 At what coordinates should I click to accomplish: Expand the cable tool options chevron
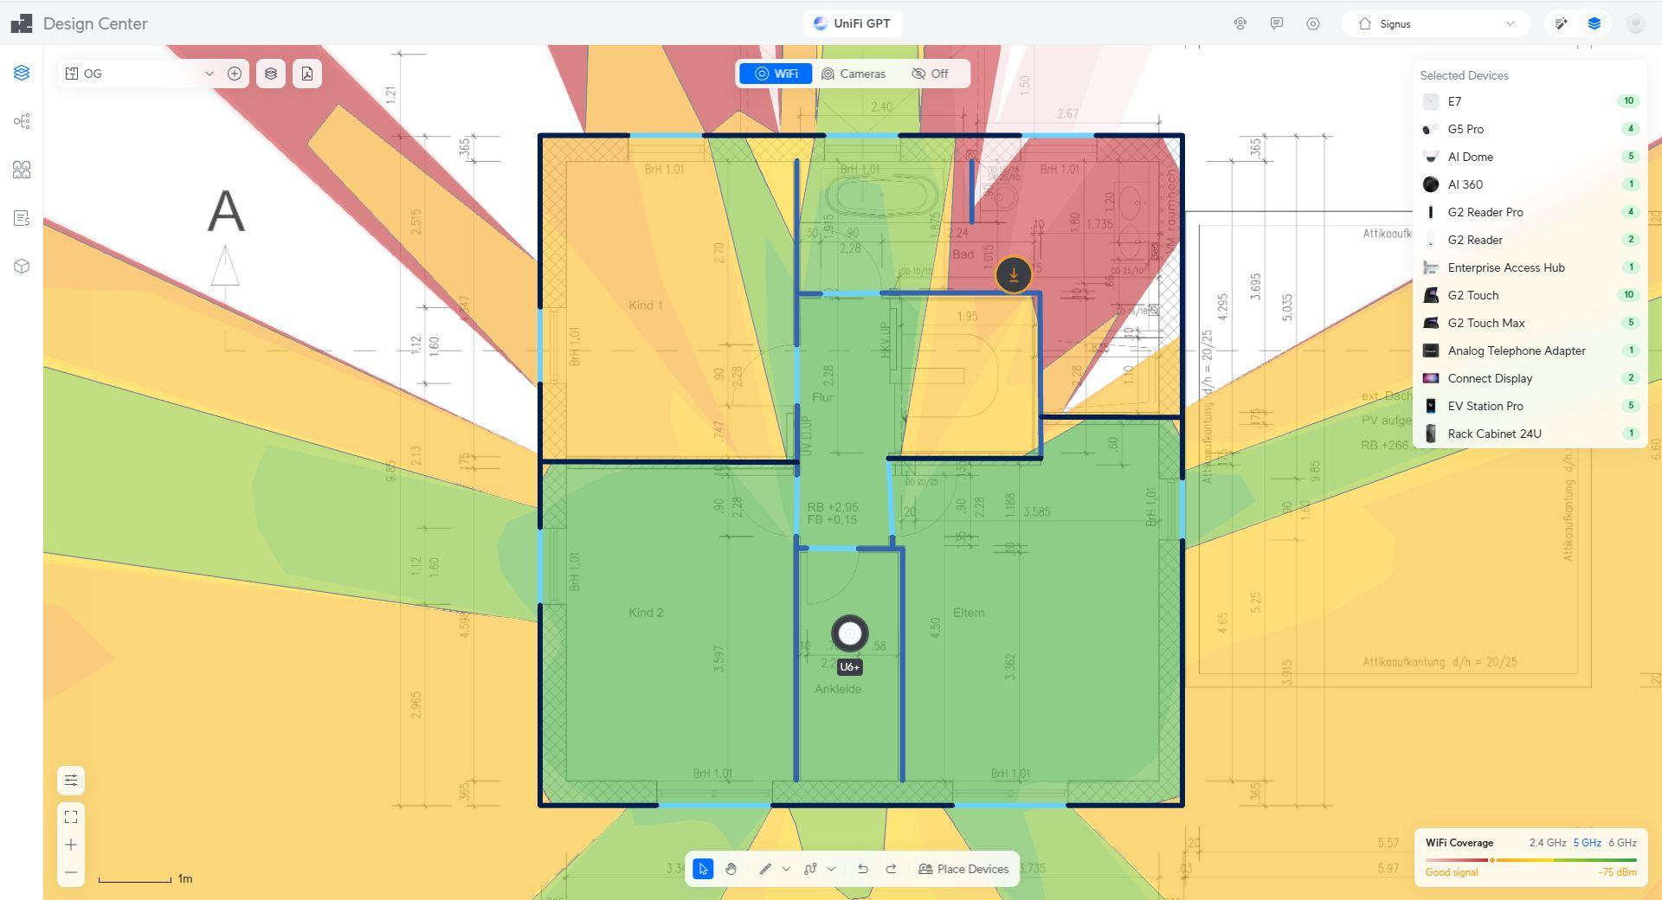click(831, 869)
